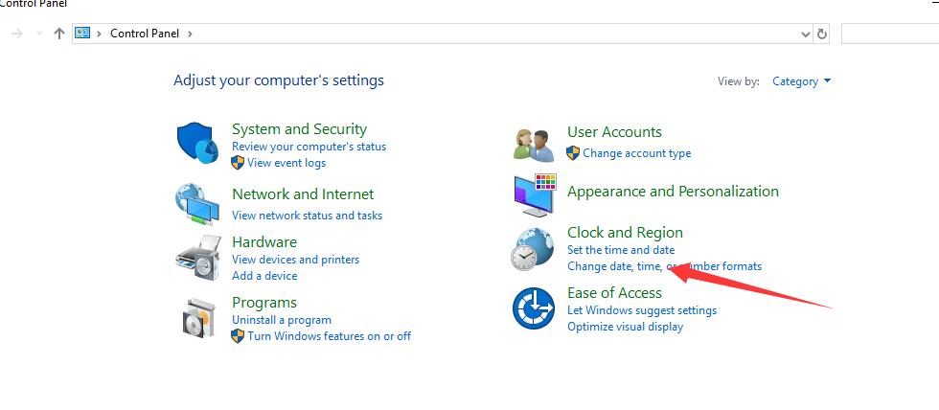Refresh the Control Panel address bar
This screenshot has width=939, height=410.
[821, 34]
